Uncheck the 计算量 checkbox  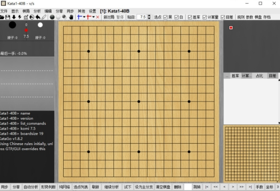click(x=204, y=17)
